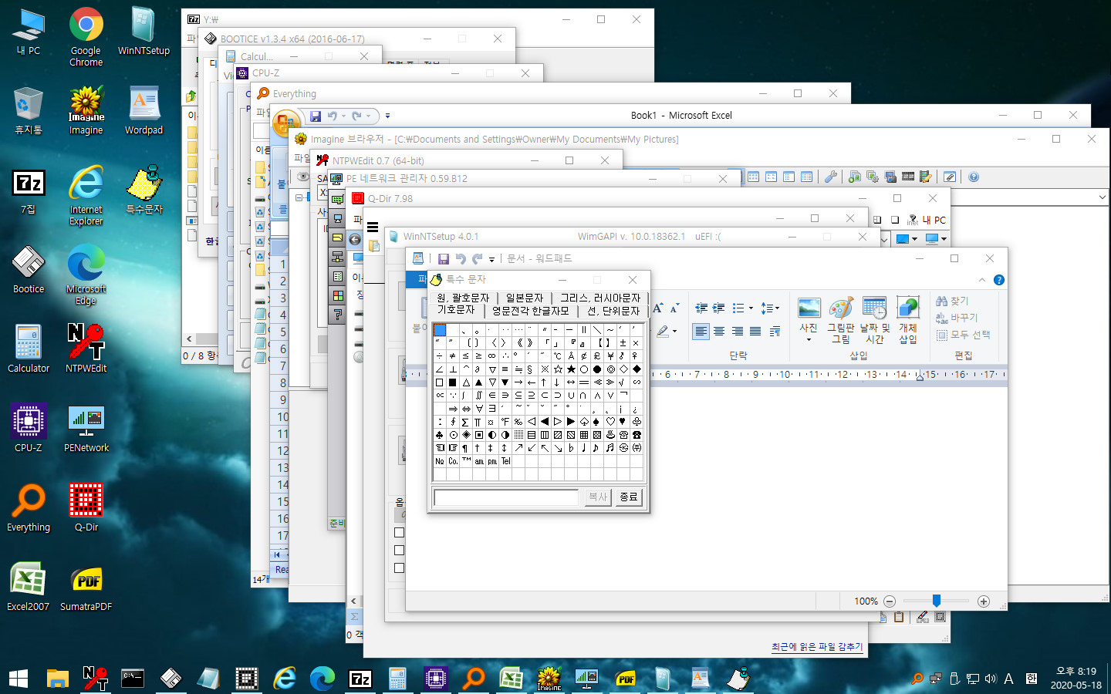This screenshot has height=694, width=1111.
Task: Select the ∑ sigma character
Action: 465,422
